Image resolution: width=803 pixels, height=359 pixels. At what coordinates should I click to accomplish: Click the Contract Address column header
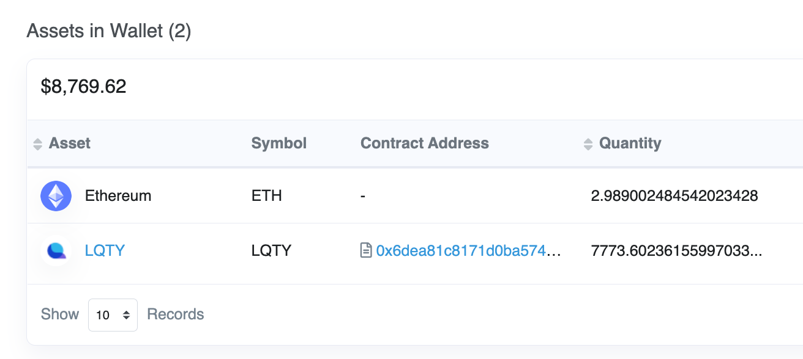[x=424, y=143]
